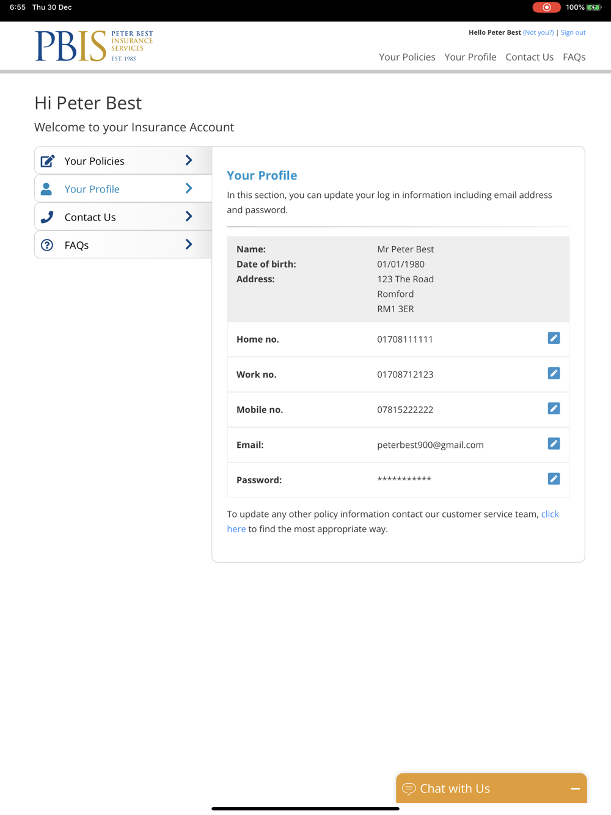
Task: Click the question mark FAQs sidebar icon
Action: [47, 245]
